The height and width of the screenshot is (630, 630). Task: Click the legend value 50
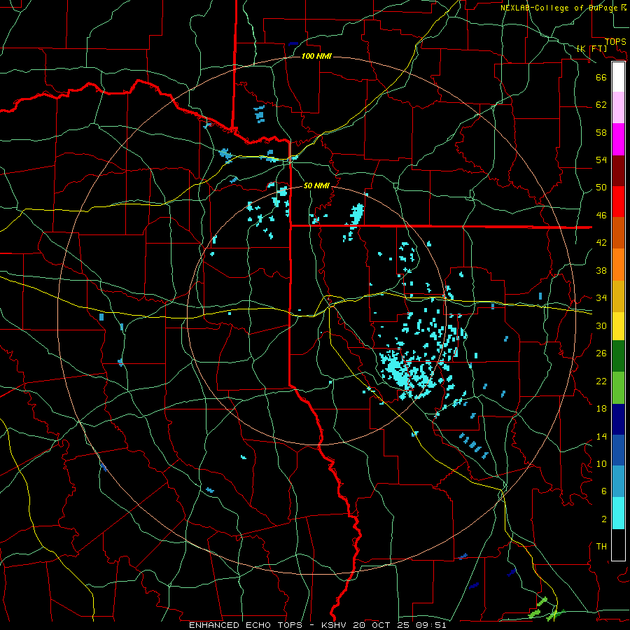601,188
